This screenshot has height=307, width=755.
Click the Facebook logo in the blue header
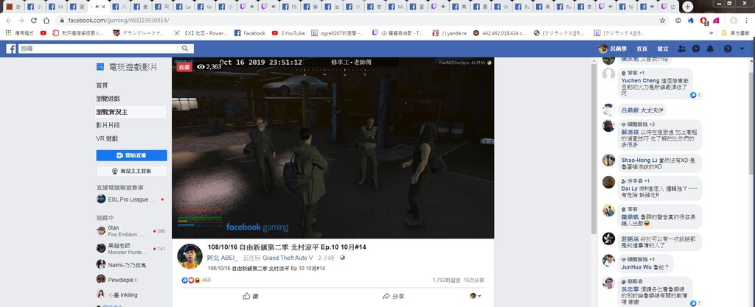10,49
